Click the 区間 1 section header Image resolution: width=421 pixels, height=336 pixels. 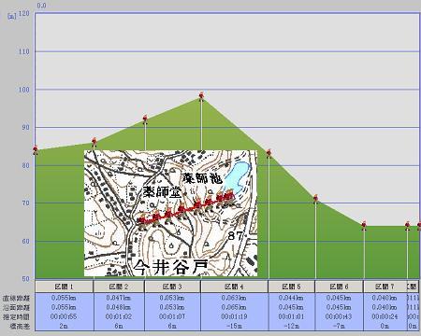click(65, 287)
